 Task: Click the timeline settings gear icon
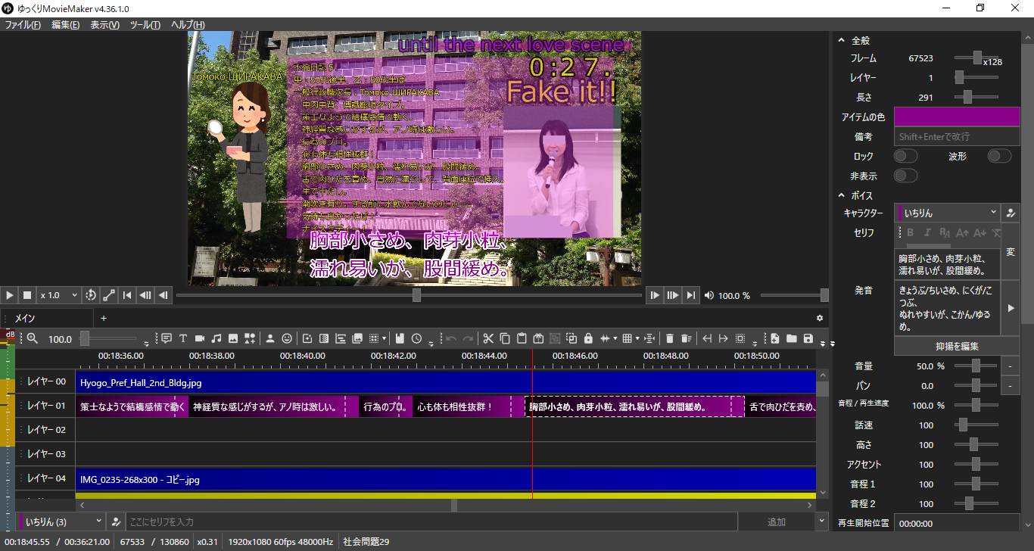819,319
